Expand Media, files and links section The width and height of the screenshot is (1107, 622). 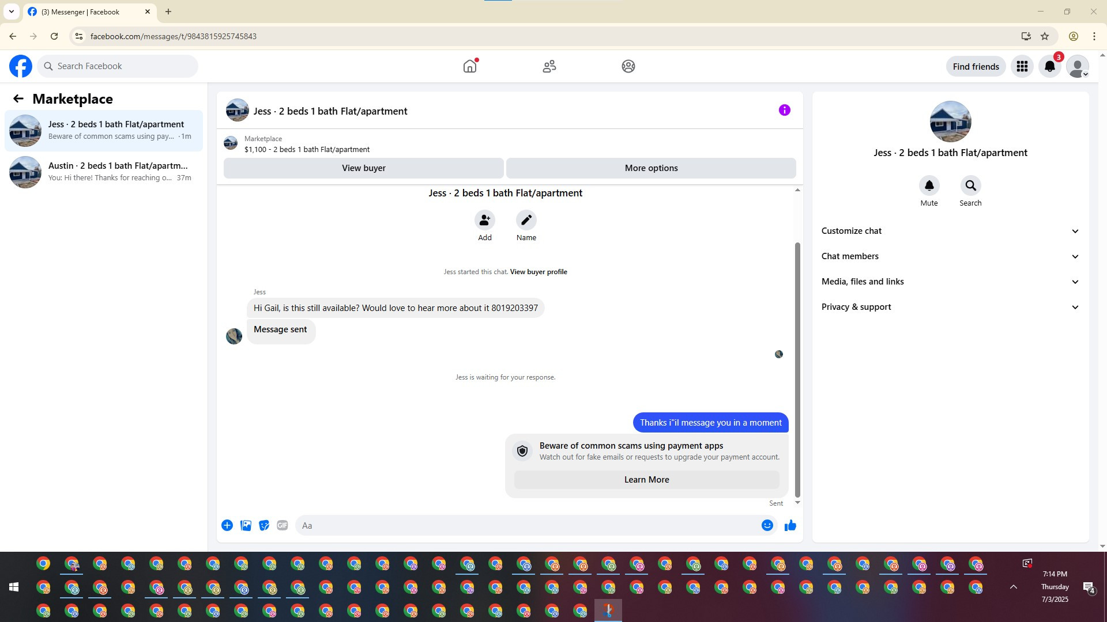pos(950,282)
